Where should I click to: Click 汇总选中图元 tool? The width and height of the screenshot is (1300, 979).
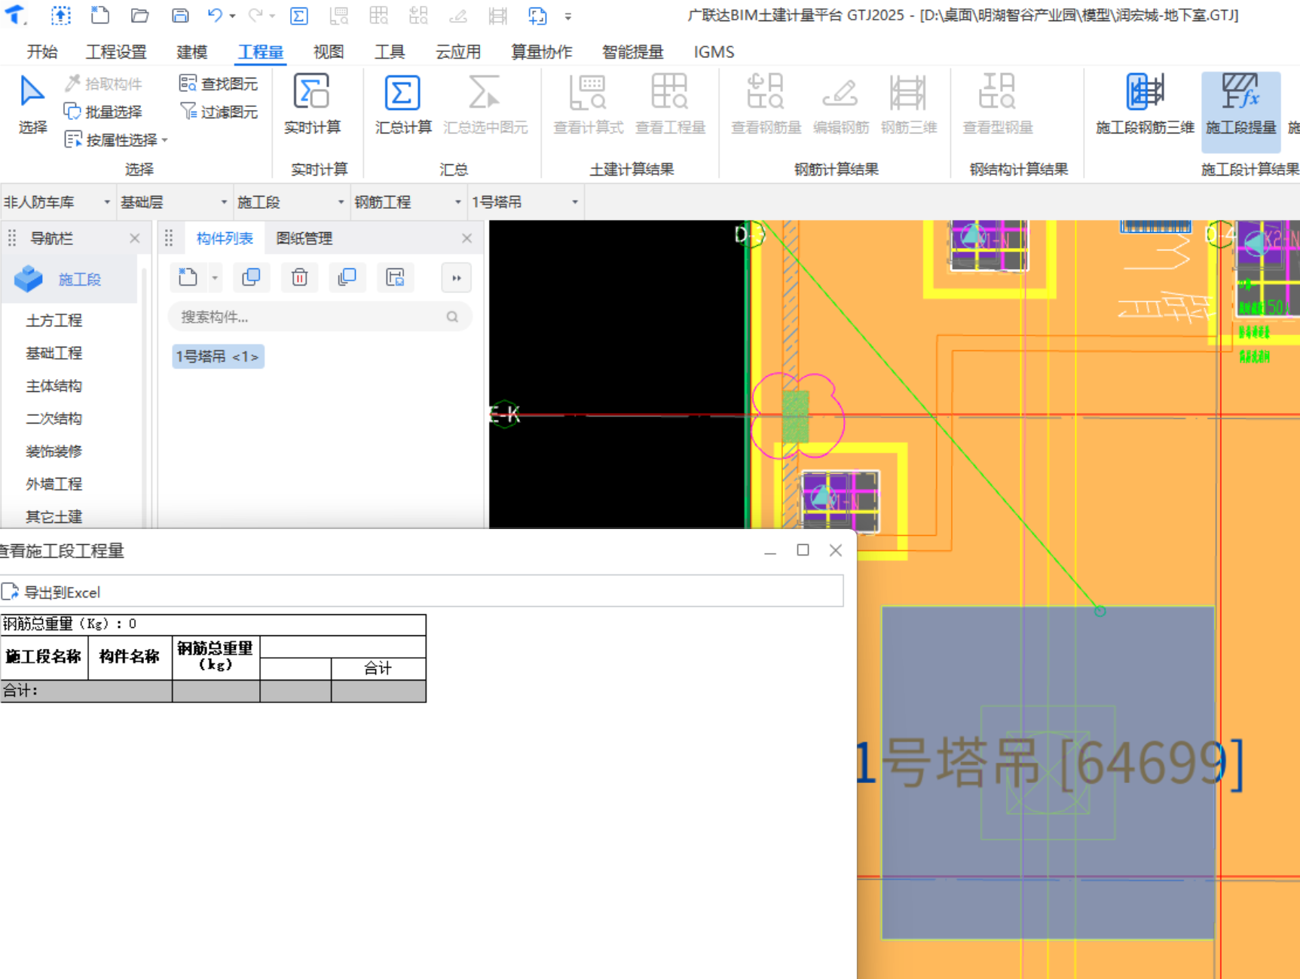pos(485,105)
